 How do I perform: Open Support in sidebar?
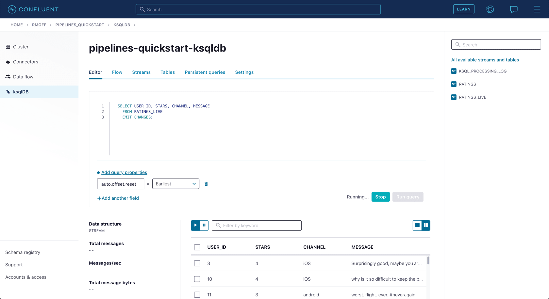pyautogui.click(x=14, y=265)
